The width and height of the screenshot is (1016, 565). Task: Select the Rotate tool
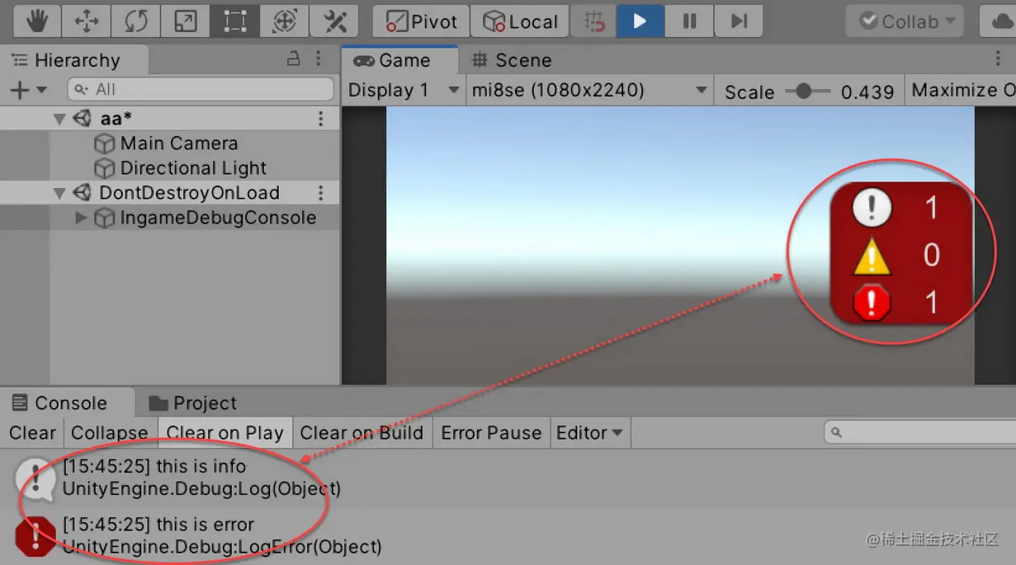135,21
